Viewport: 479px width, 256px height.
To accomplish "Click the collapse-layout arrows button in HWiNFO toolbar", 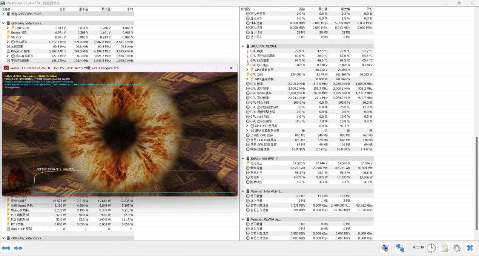I will pos(18,248).
